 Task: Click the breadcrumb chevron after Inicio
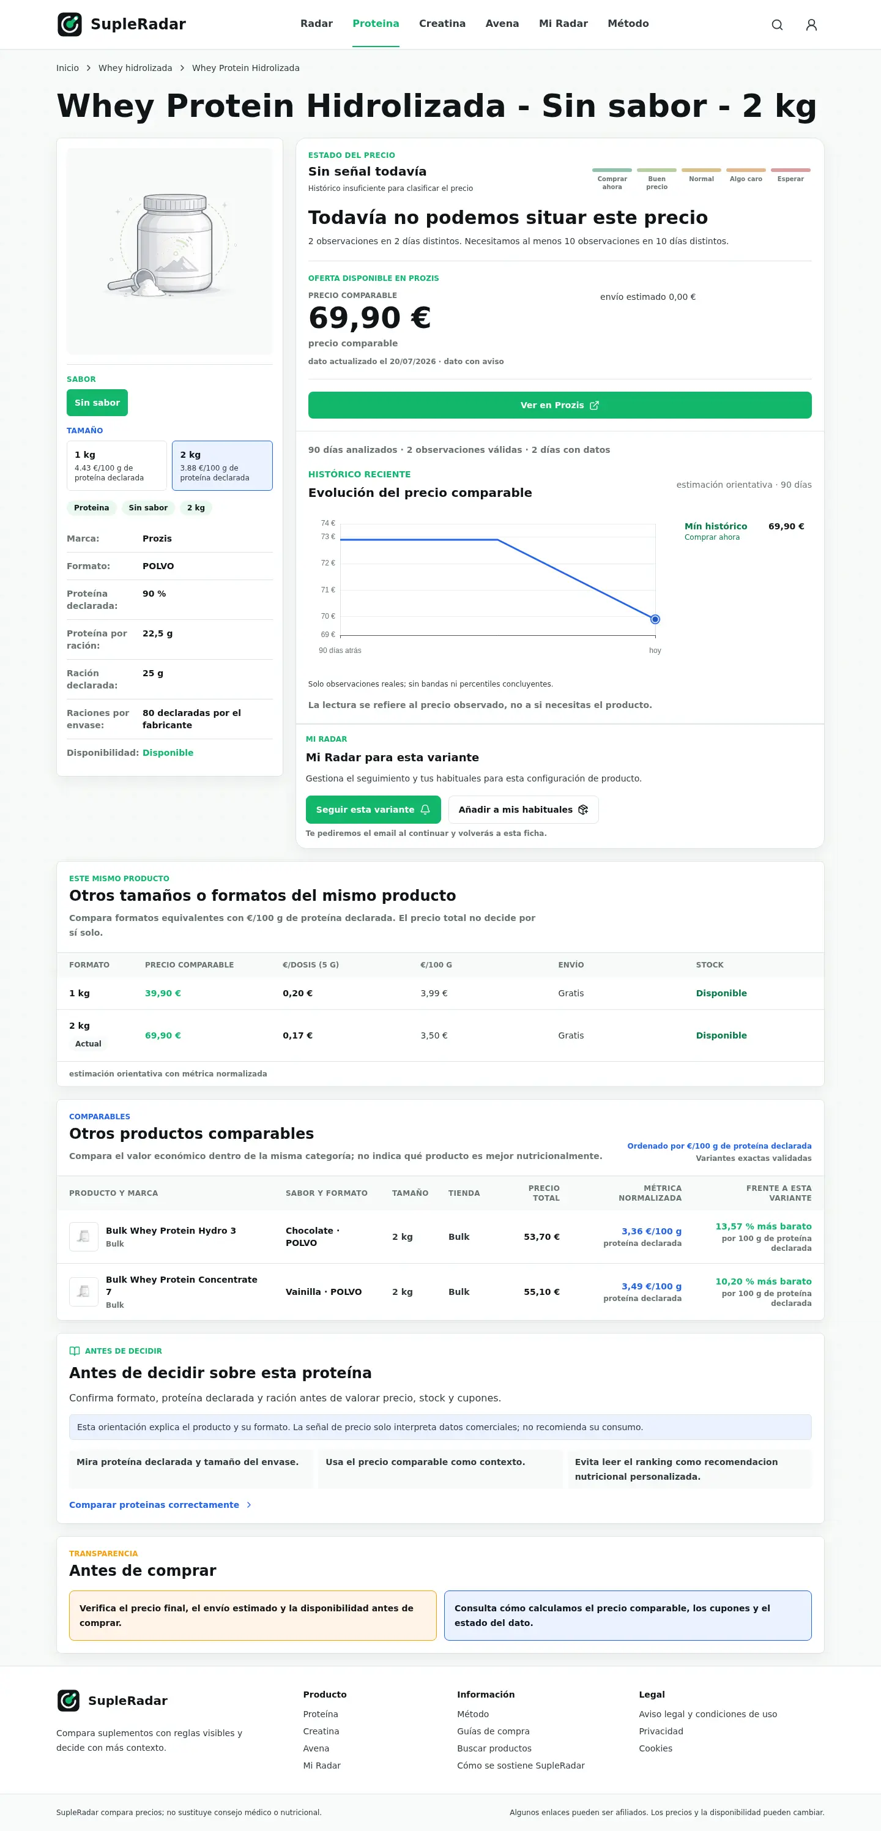pyautogui.click(x=89, y=69)
